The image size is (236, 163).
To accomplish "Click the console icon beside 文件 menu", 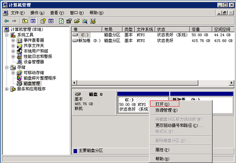I will coord(6,13).
